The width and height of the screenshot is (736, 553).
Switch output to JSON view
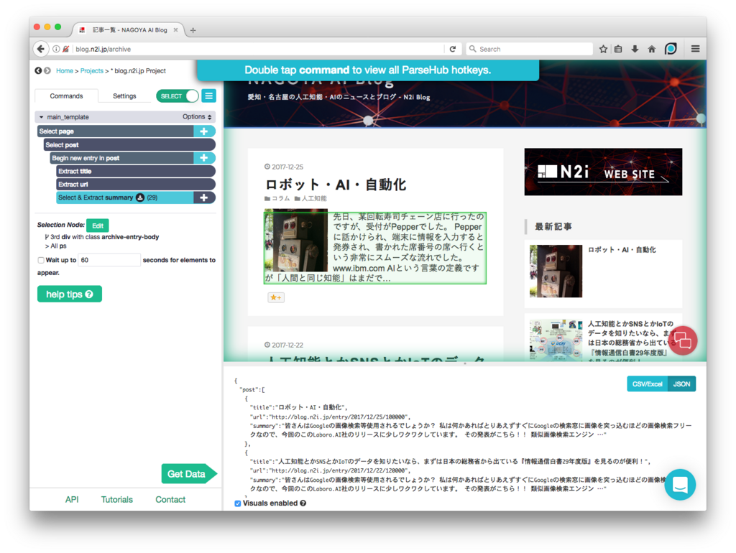681,384
